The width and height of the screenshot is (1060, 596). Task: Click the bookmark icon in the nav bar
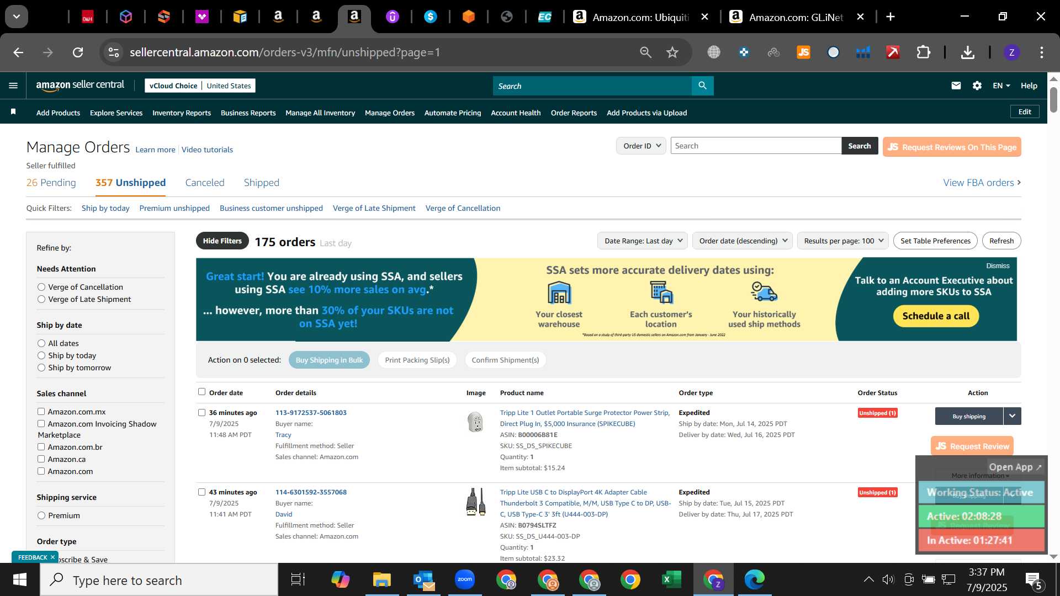pos(13,112)
